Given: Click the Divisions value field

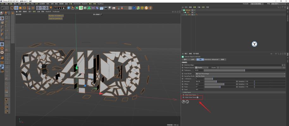Looking at the screenshot, I should (200, 79).
